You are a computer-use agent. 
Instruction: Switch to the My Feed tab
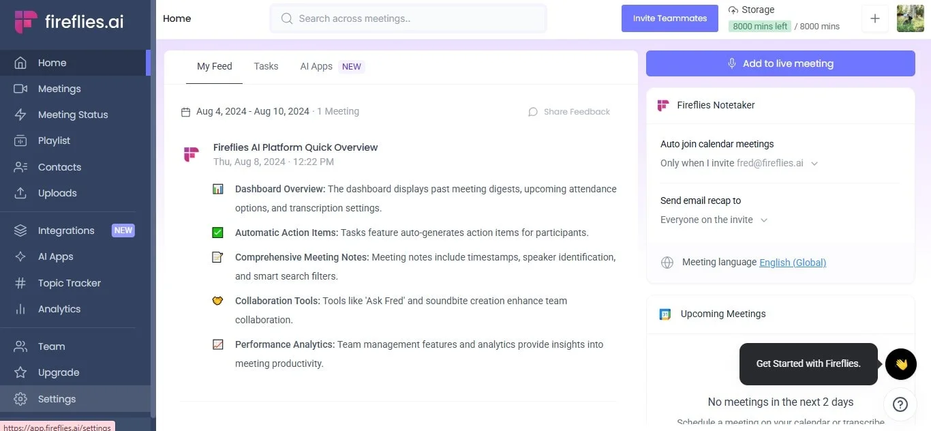[215, 66]
